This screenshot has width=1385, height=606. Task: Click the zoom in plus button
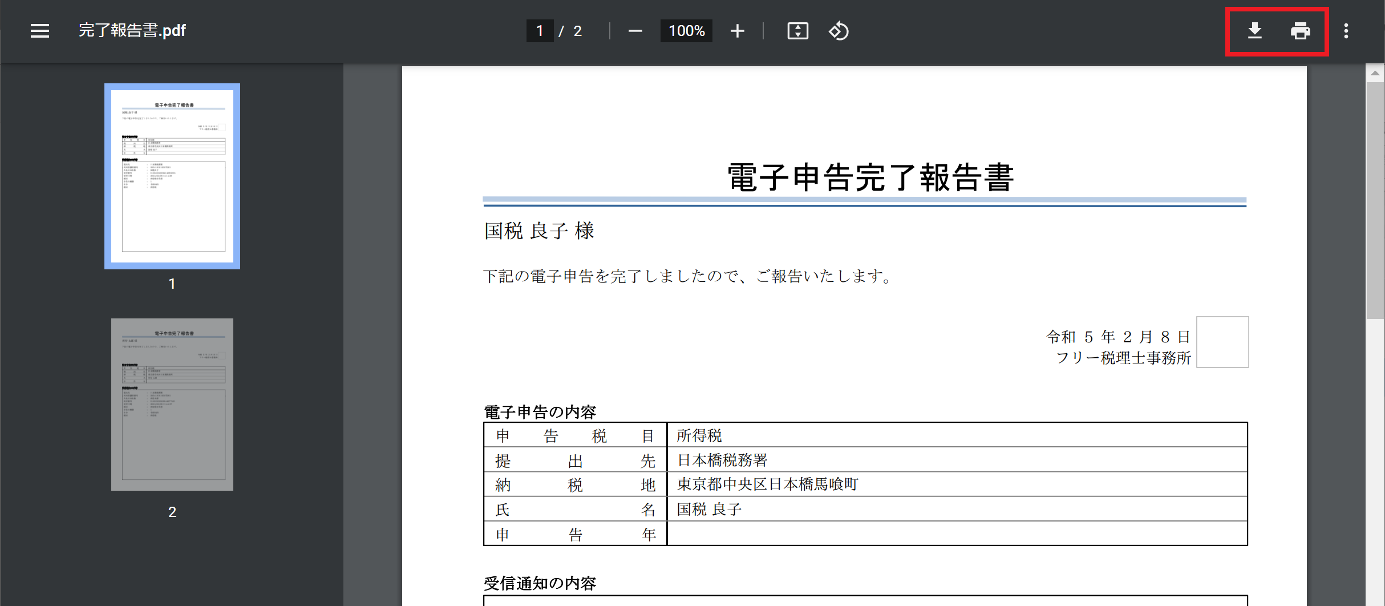(x=737, y=31)
